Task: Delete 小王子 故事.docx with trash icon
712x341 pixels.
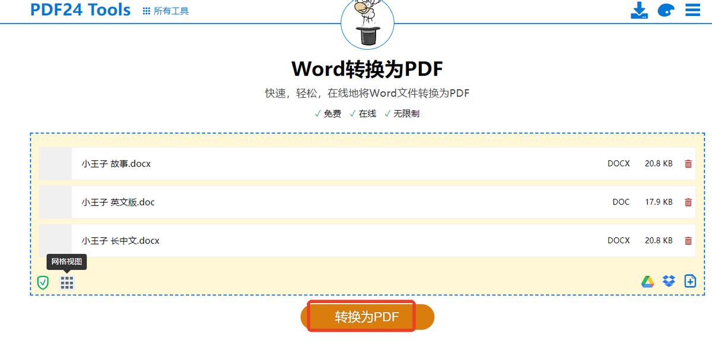Action: point(688,163)
